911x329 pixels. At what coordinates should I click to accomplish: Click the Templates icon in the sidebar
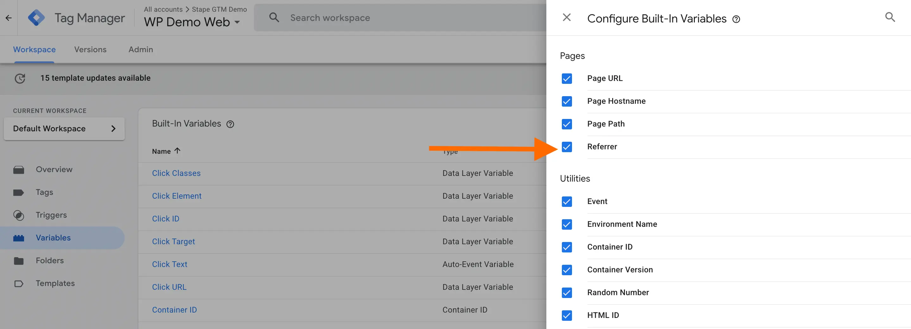tap(19, 283)
